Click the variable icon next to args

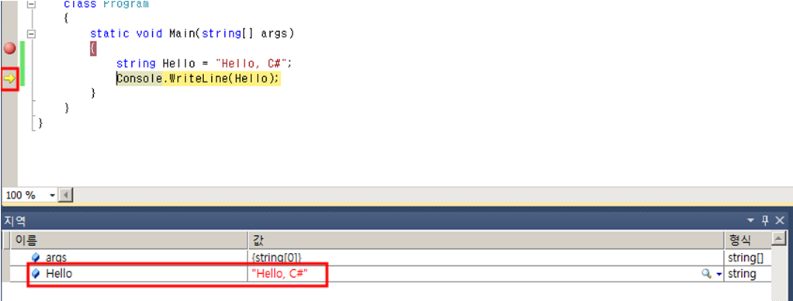tap(36, 258)
